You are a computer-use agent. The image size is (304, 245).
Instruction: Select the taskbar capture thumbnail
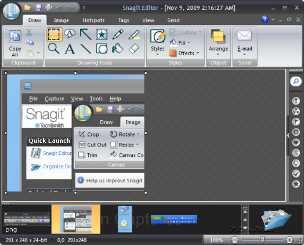pos(174,219)
